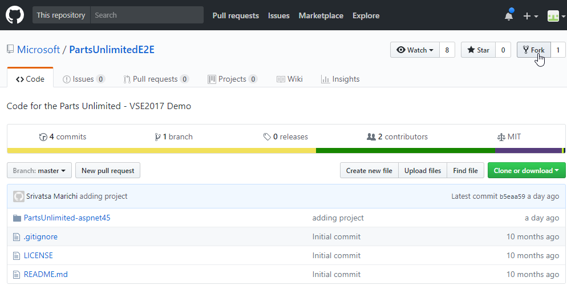This screenshot has width=567, height=289.
Task: Expand the Watch dropdown
Action: (x=415, y=50)
